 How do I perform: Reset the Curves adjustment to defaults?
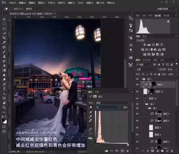[117, 151]
